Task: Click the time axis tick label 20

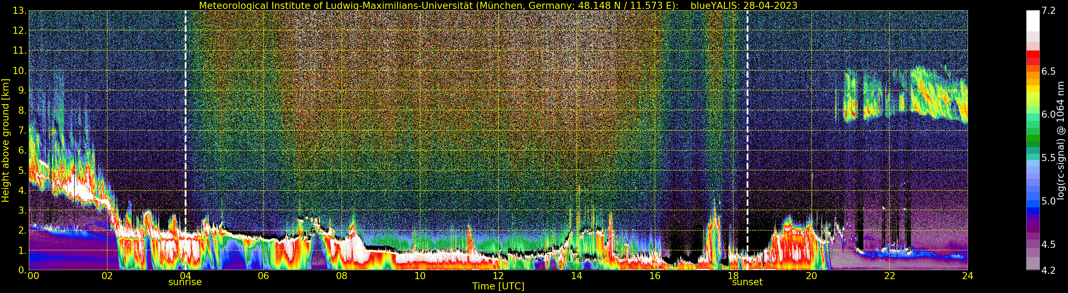Action: (x=811, y=276)
